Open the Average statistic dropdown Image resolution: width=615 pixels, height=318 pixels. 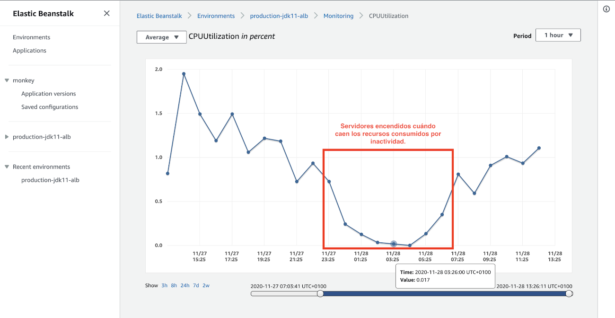(161, 37)
